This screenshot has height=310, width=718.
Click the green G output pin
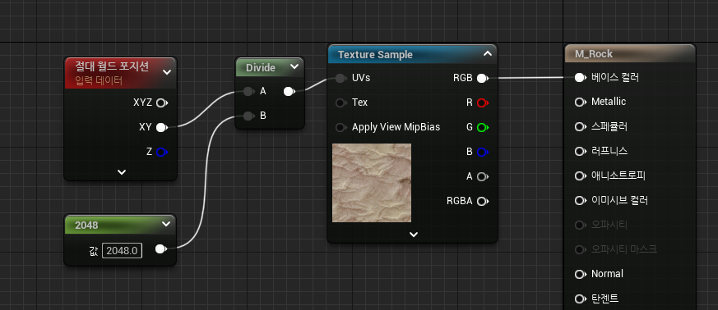[x=482, y=127]
